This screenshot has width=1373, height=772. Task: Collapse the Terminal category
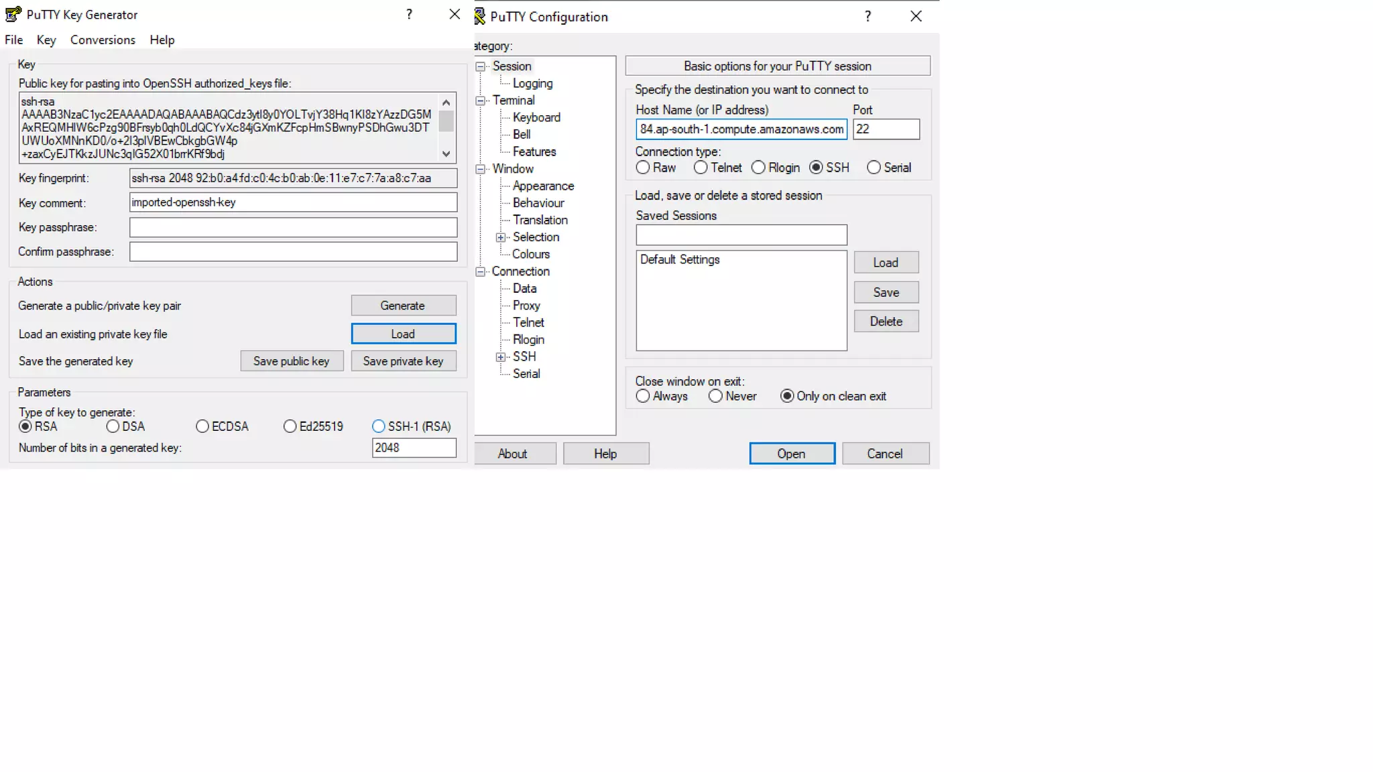point(481,101)
